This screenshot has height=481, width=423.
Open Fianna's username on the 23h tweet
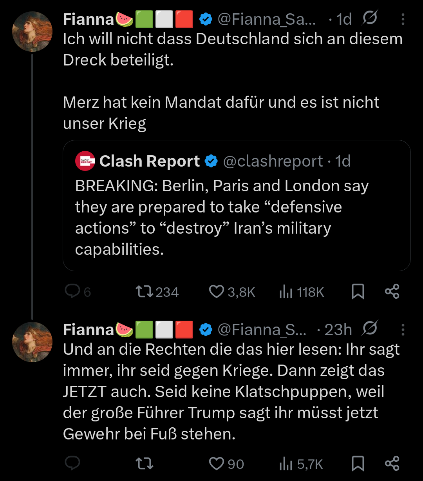coord(88,330)
